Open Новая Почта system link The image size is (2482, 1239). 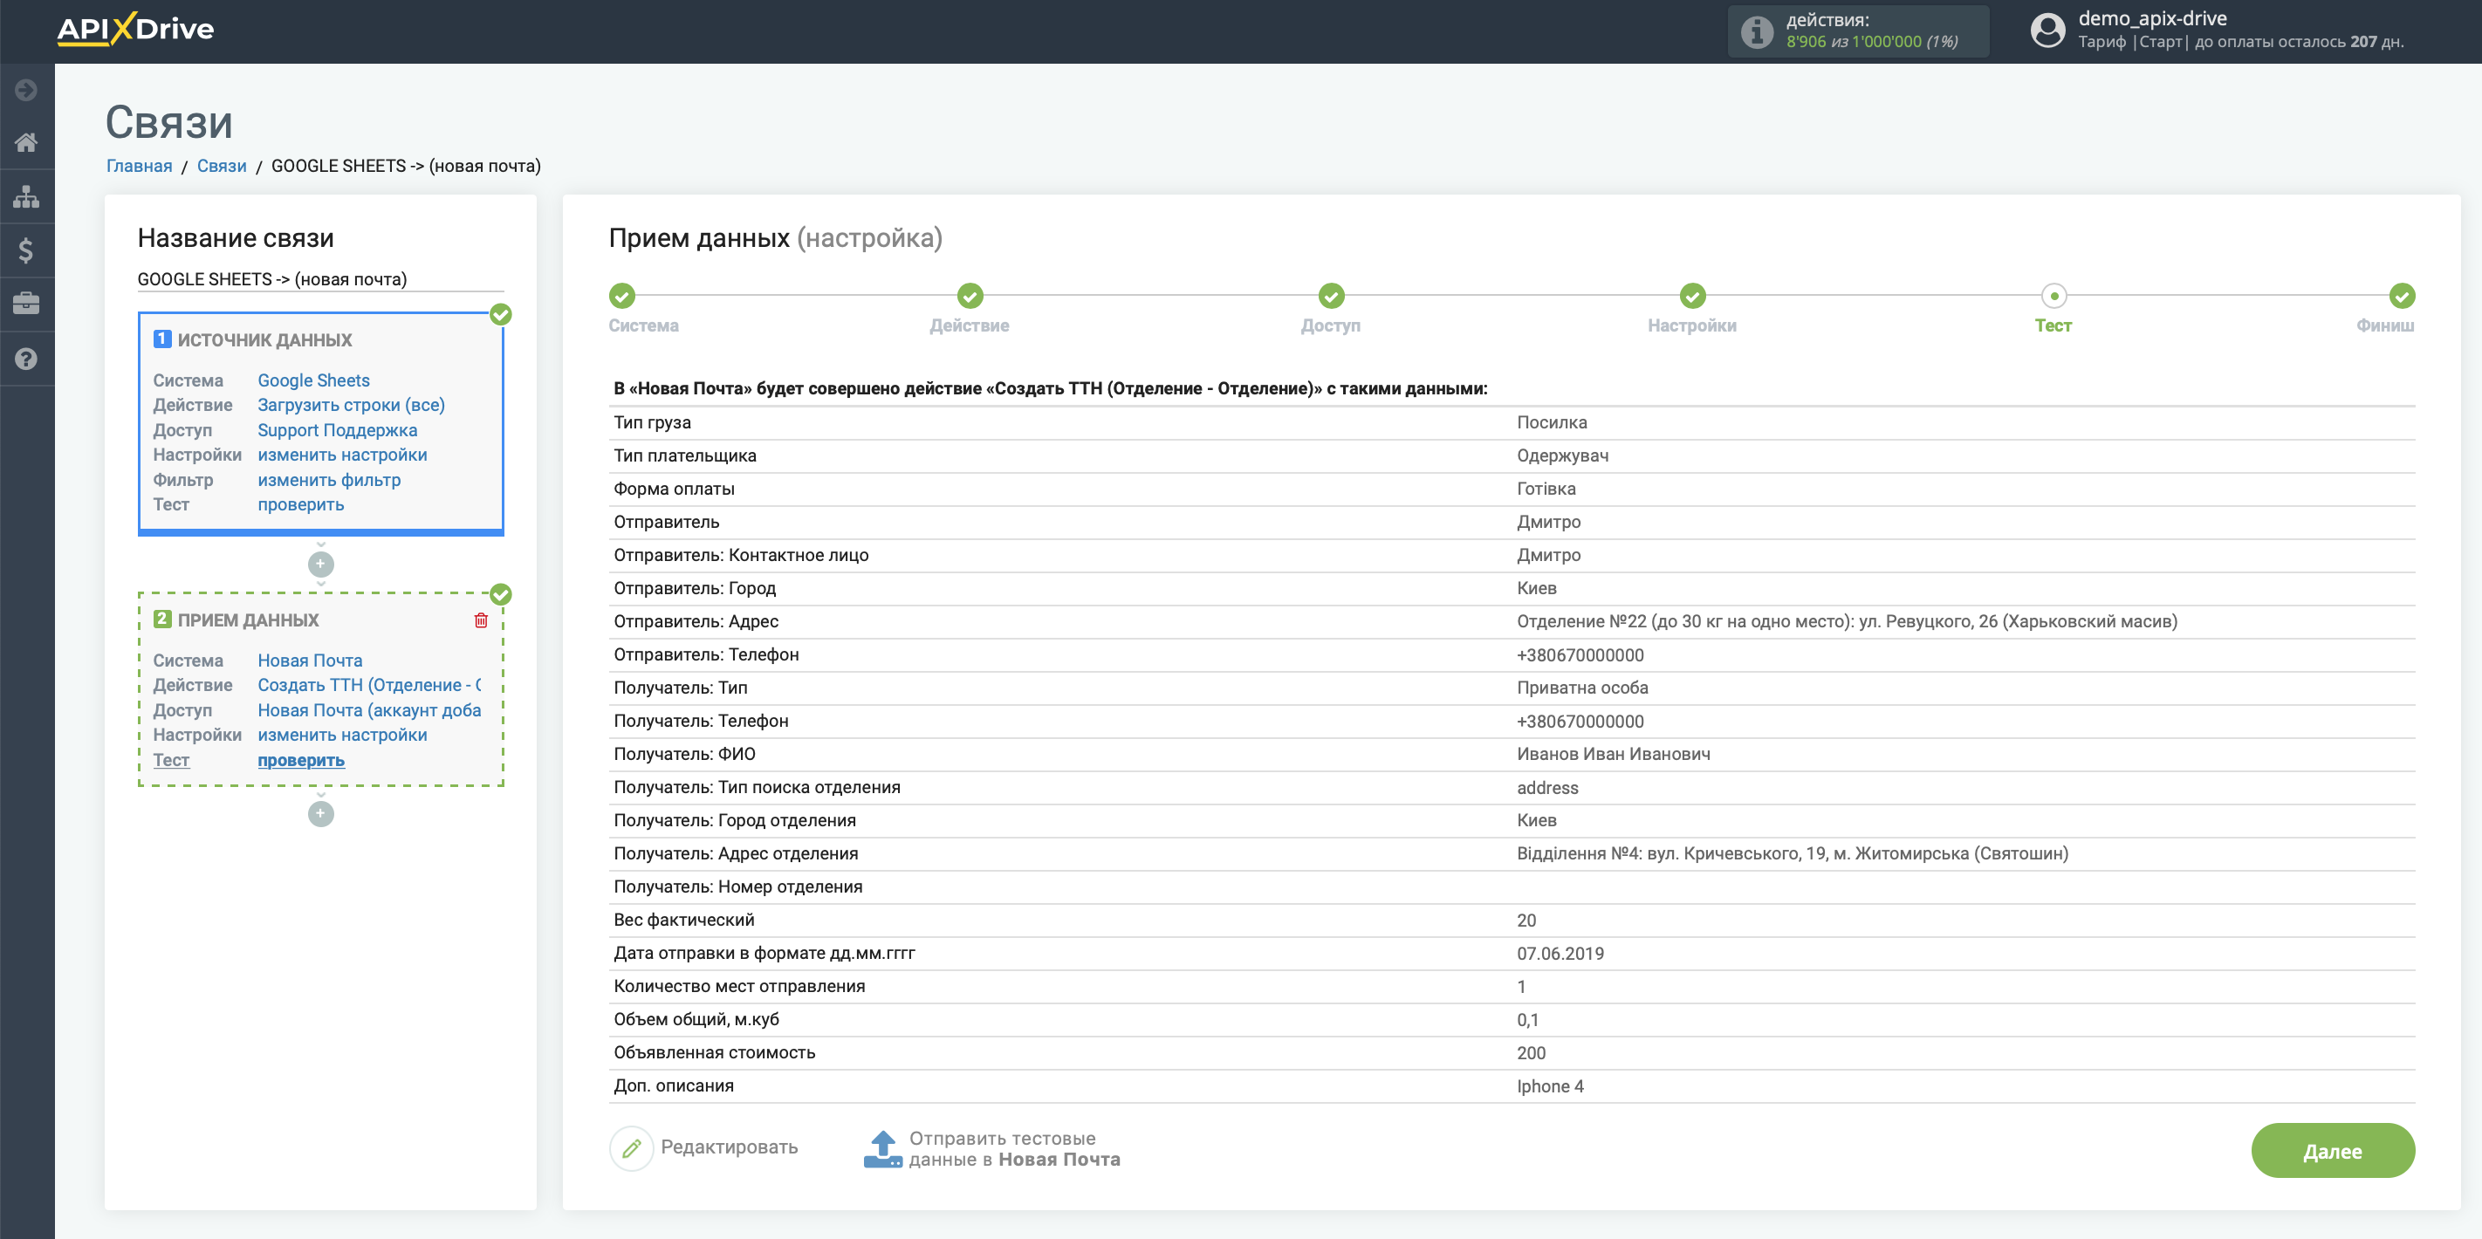[309, 660]
